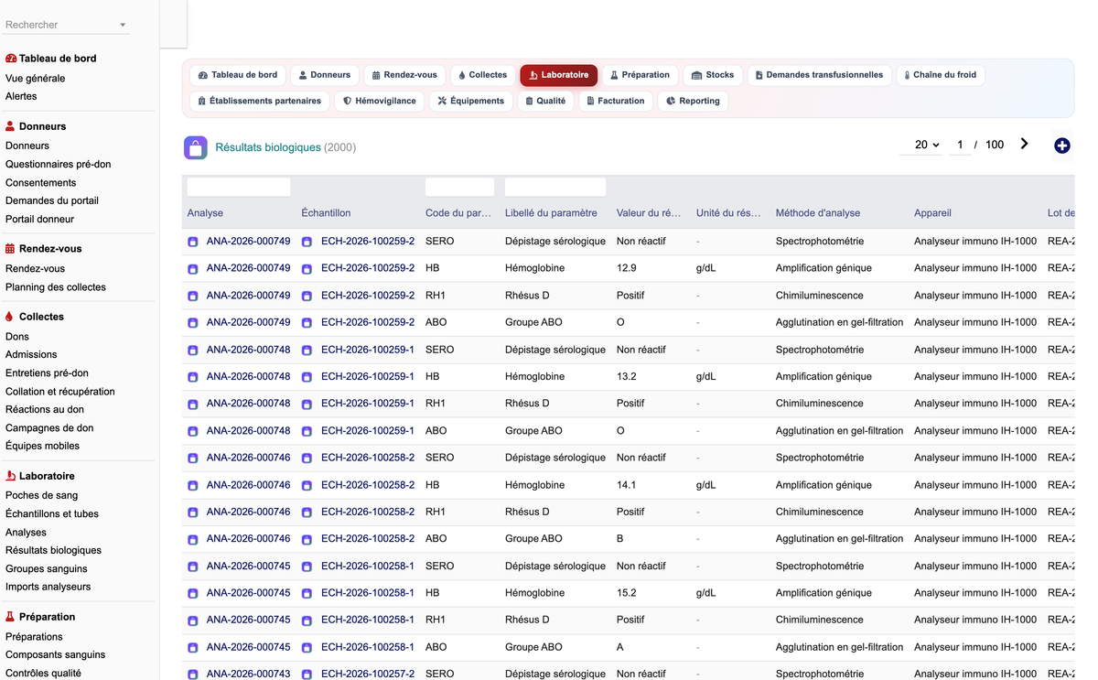Viewport: 1098px width, 680px height.
Task: Open the Équipements tab
Action: point(471,101)
